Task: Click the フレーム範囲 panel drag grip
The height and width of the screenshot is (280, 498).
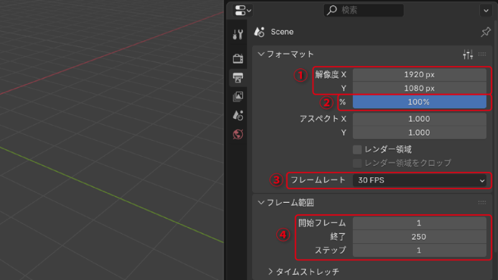Action: [x=482, y=203]
